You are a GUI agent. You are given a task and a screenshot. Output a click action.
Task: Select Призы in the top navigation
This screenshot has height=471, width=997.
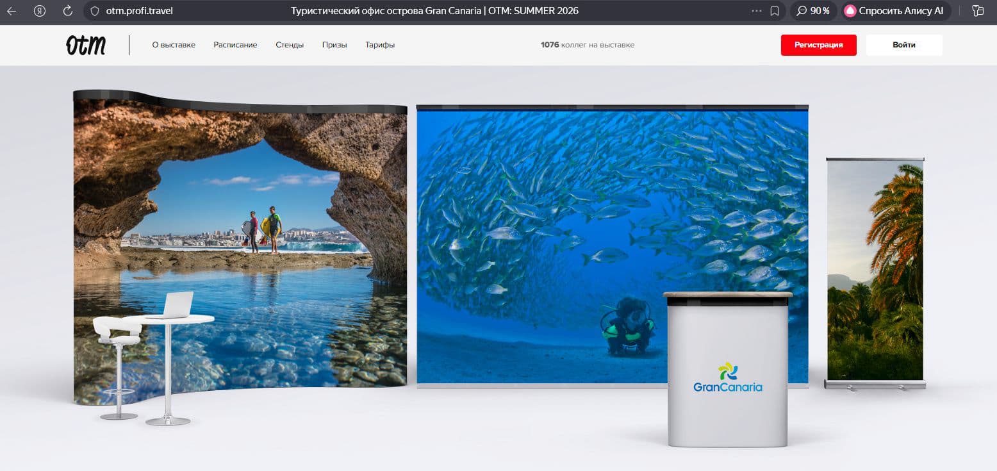(334, 45)
